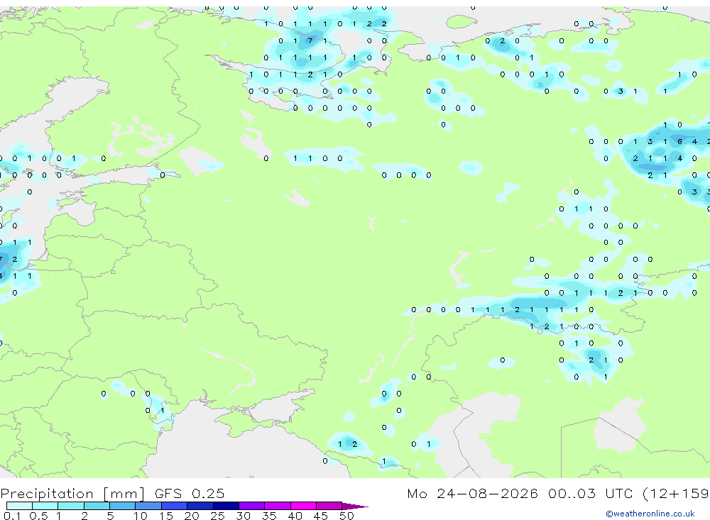Choose the 25–30 mm navy legend swatch
The width and height of the screenshot is (710, 520).
tap(226, 506)
